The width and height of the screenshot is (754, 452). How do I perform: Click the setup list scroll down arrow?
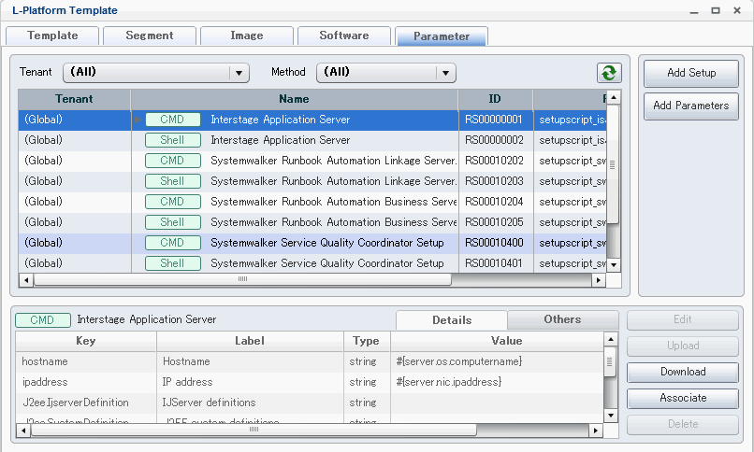[613, 265]
